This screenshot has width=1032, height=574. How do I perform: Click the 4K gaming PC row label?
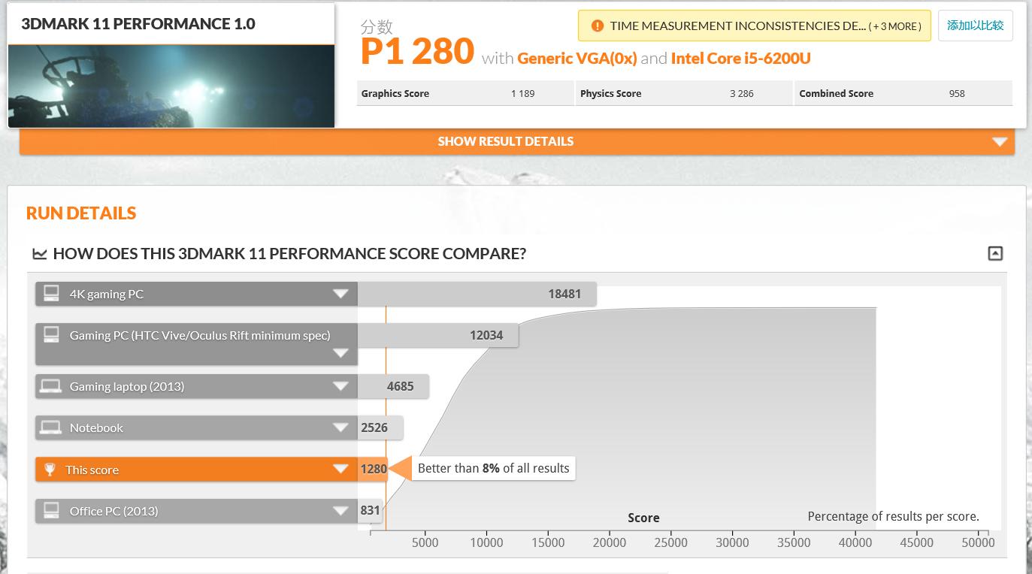[107, 294]
